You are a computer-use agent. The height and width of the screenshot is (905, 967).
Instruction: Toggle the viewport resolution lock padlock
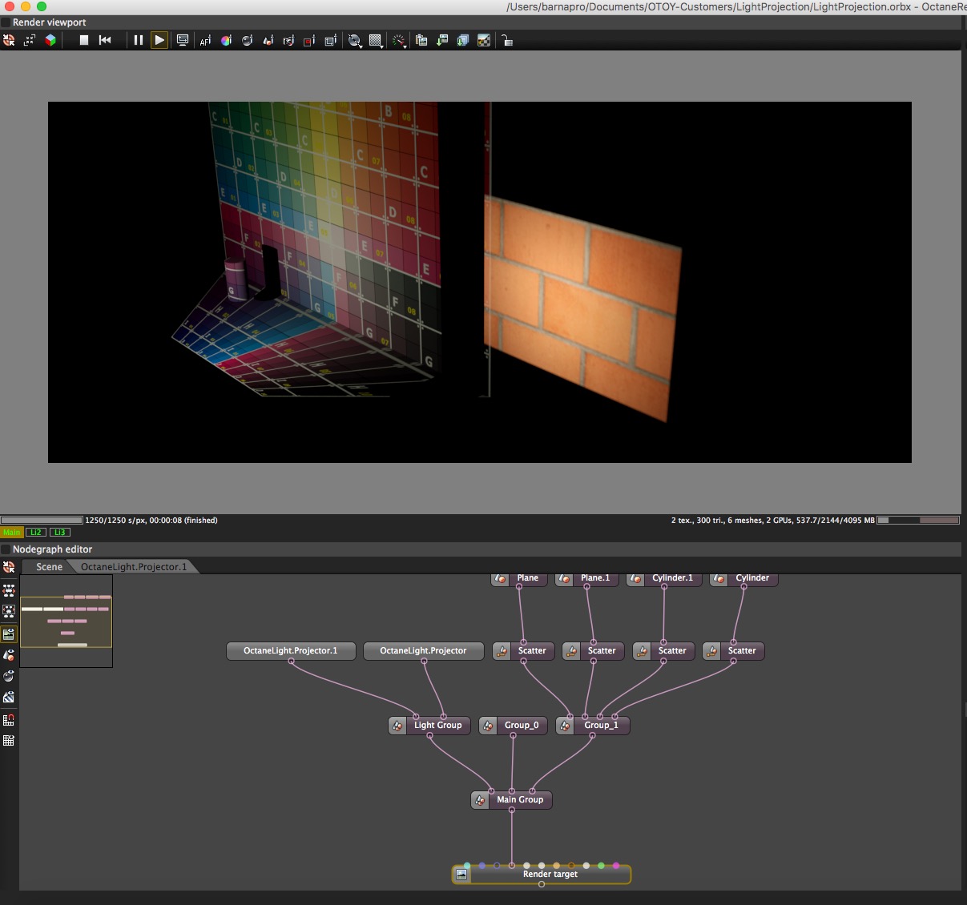pos(507,40)
